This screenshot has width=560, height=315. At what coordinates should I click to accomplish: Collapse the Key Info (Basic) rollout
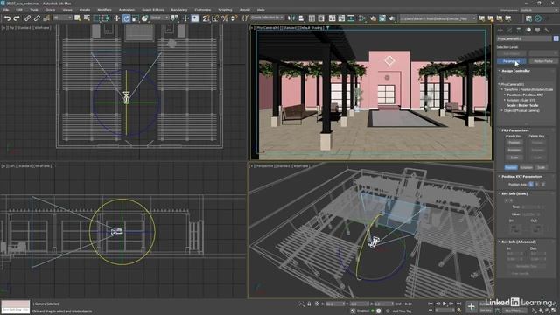(x=514, y=193)
